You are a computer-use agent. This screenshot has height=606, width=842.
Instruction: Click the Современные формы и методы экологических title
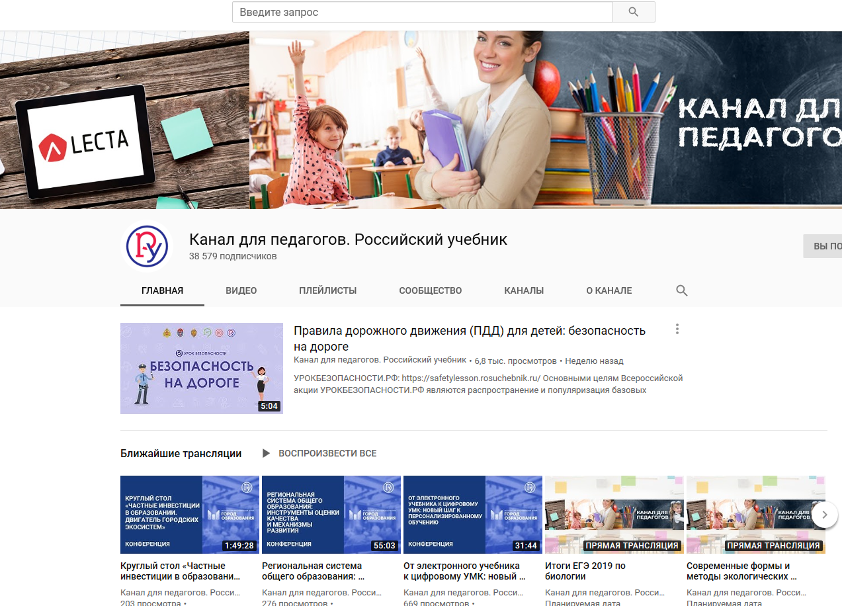[x=742, y=571]
